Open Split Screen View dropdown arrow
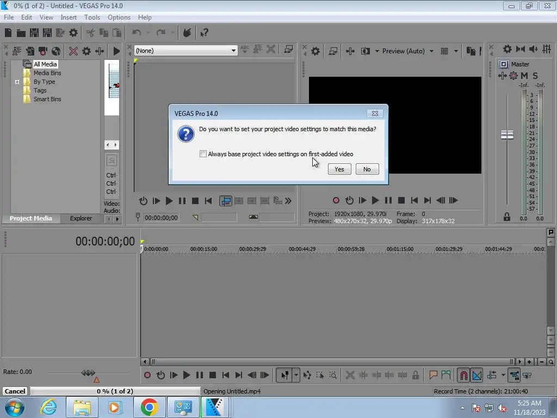The image size is (557, 418). pos(377,51)
